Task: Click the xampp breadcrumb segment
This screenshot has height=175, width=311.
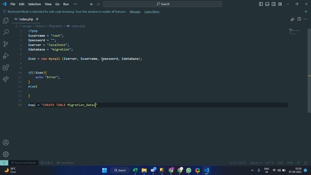Action: (x=27, y=26)
